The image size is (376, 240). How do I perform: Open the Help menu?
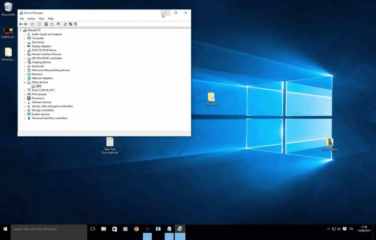51,19
